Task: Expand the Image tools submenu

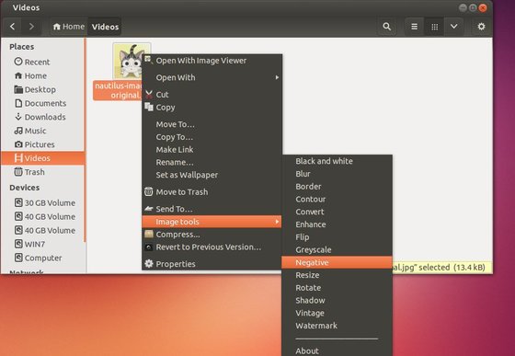Action: [x=212, y=222]
